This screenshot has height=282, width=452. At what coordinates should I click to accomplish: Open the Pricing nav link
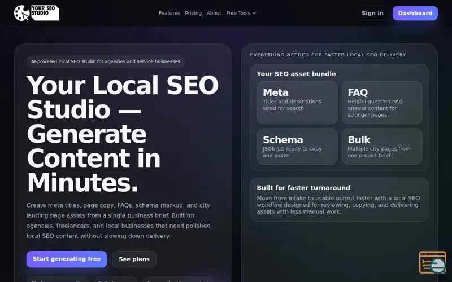pyautogui.click(x=193, y=13)
